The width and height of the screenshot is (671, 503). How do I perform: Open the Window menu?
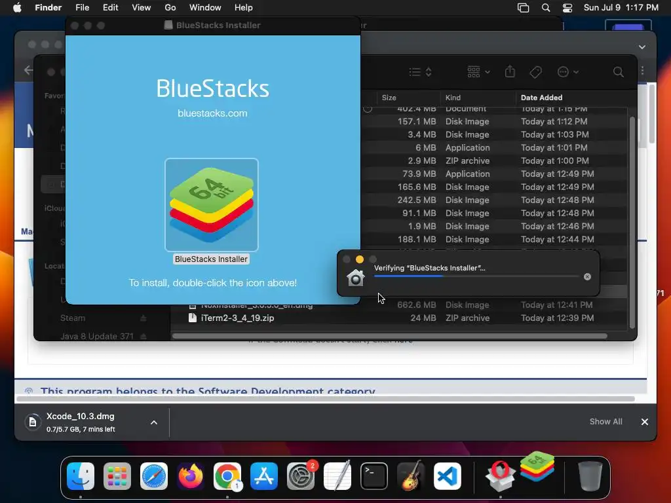(x=205, y=8)
